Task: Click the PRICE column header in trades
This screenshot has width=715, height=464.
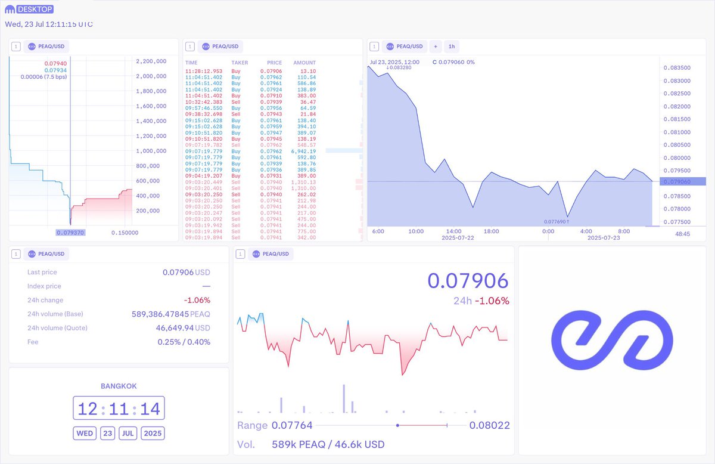Action: (275, 63)
